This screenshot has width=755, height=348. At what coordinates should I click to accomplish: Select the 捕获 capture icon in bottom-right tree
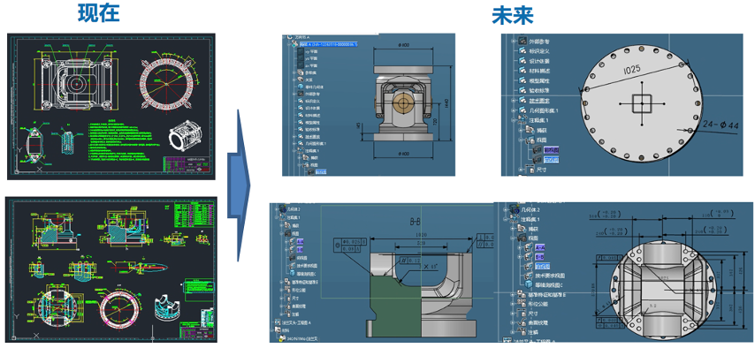[522, 229]
